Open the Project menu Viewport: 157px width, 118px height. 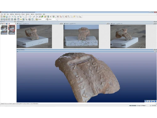click(23, 14)
